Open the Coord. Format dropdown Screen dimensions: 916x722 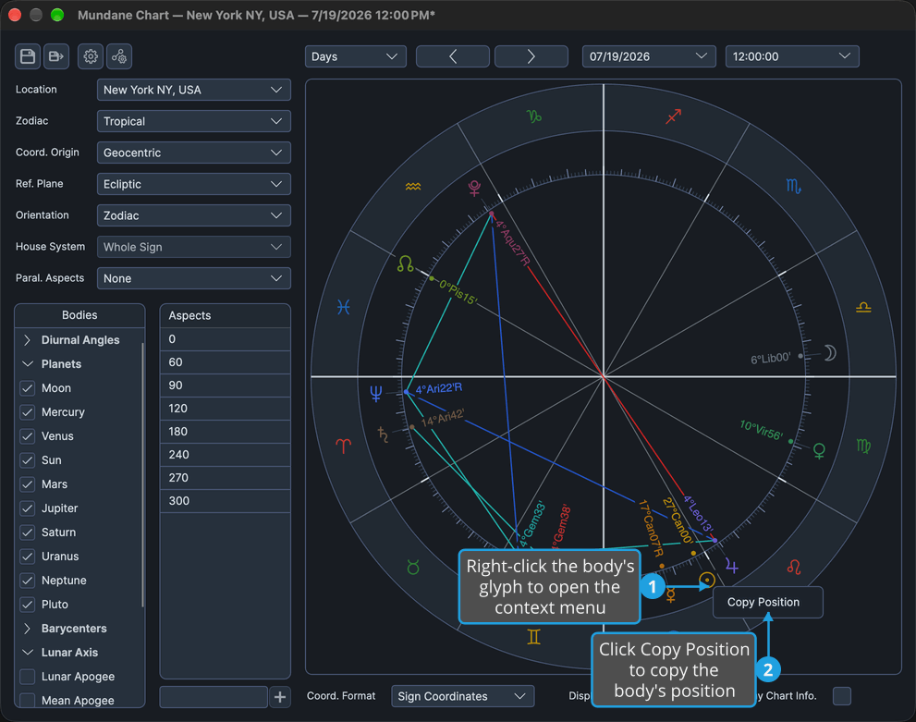(463, 696)
